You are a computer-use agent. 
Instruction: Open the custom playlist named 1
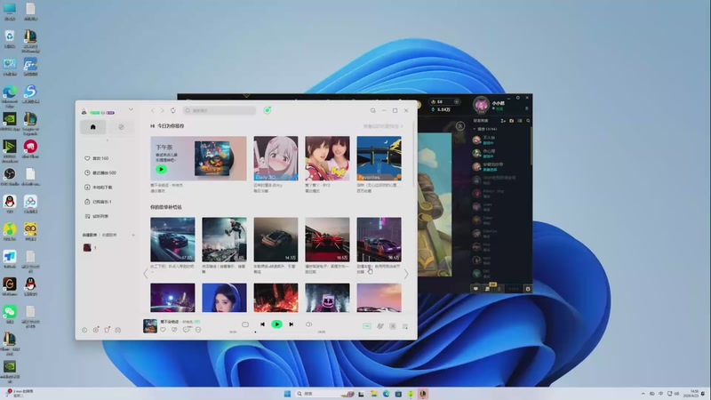pyautogui.click(x=90, y=248)
